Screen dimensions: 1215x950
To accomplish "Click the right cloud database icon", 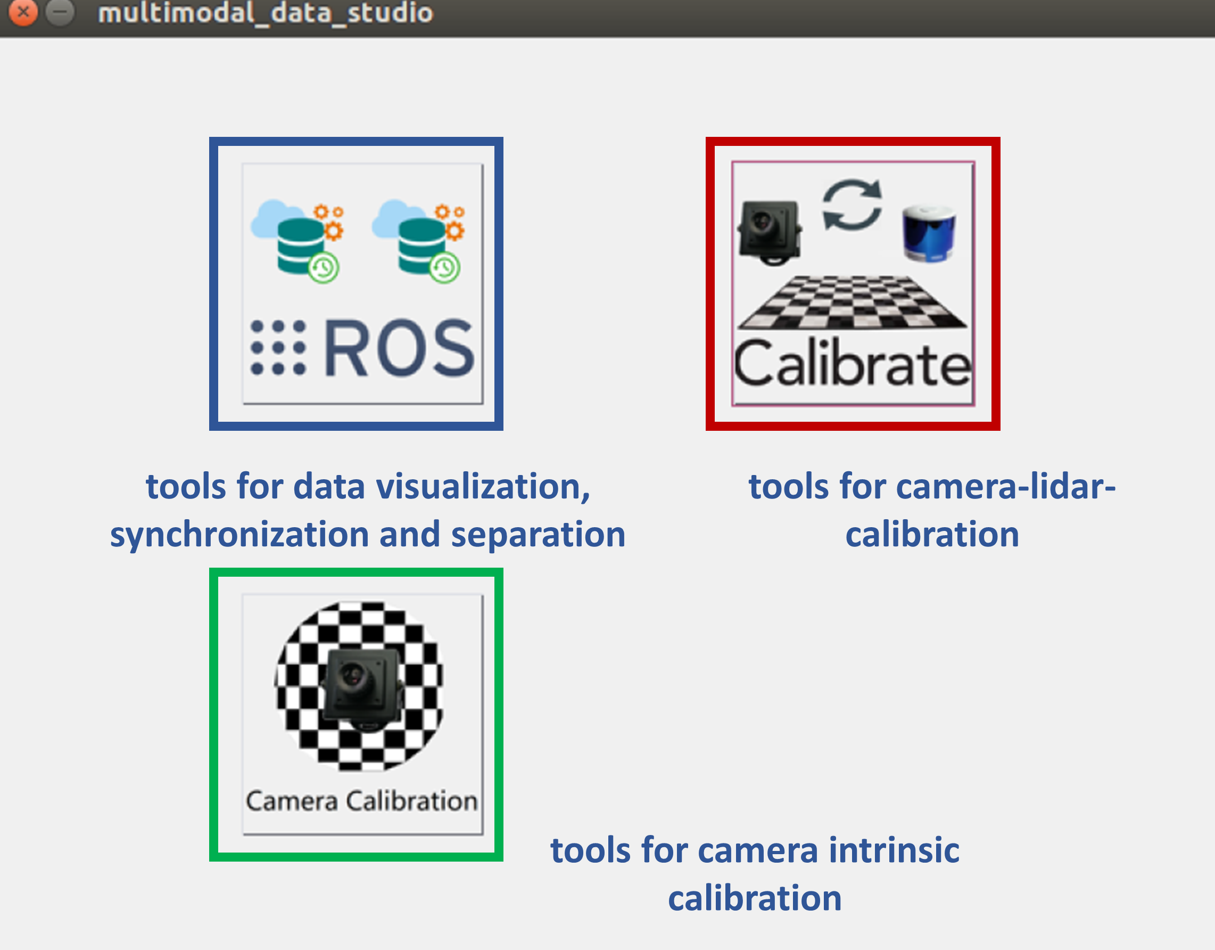I will [418, 240].
